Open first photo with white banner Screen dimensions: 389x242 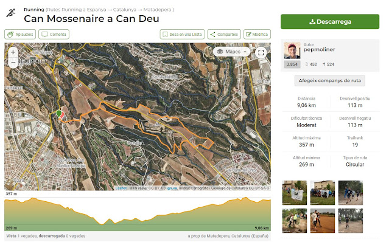pos(295,193)
